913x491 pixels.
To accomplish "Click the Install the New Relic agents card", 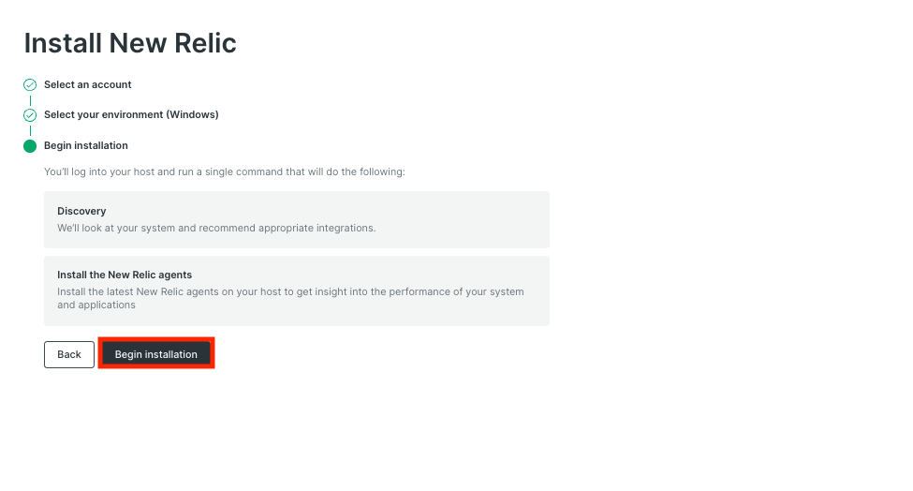I will 296,290.
